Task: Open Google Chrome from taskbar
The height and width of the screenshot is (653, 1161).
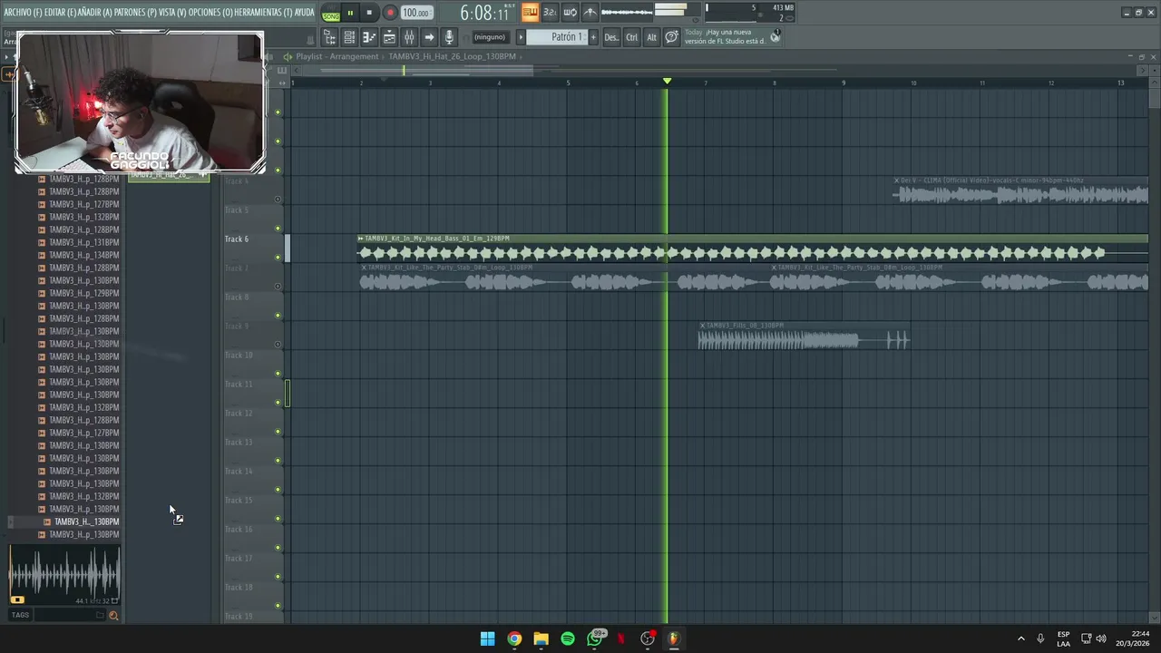Action: pyautogui.click(x=514, y=638)
